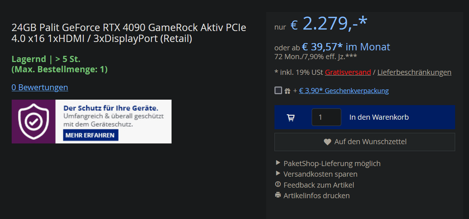Click the gift box icon
The height and width of the screenshot is (219, 469).
pyautogui.click(x=287, y=91)
